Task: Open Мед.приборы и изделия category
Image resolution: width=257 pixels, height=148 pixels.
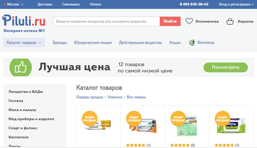Action: (31, 119)
